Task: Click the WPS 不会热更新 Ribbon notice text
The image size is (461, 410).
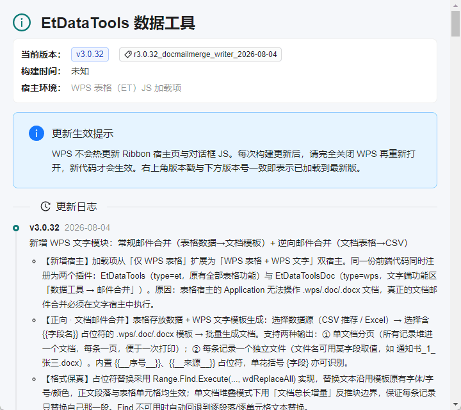Action: (234, 161)
